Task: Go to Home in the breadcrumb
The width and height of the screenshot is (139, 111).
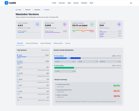Action: [x=19, y=10]
